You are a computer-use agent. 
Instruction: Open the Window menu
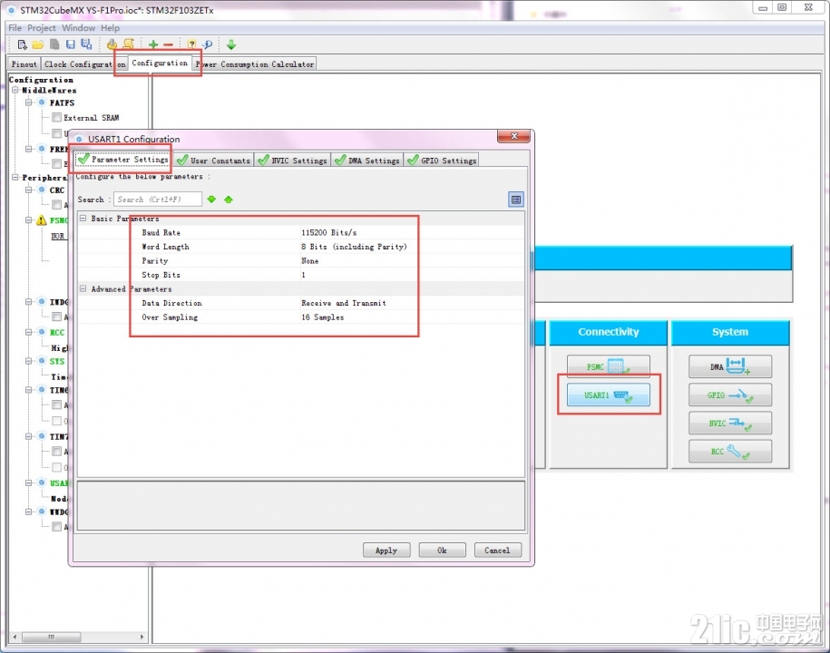(78, 27)
